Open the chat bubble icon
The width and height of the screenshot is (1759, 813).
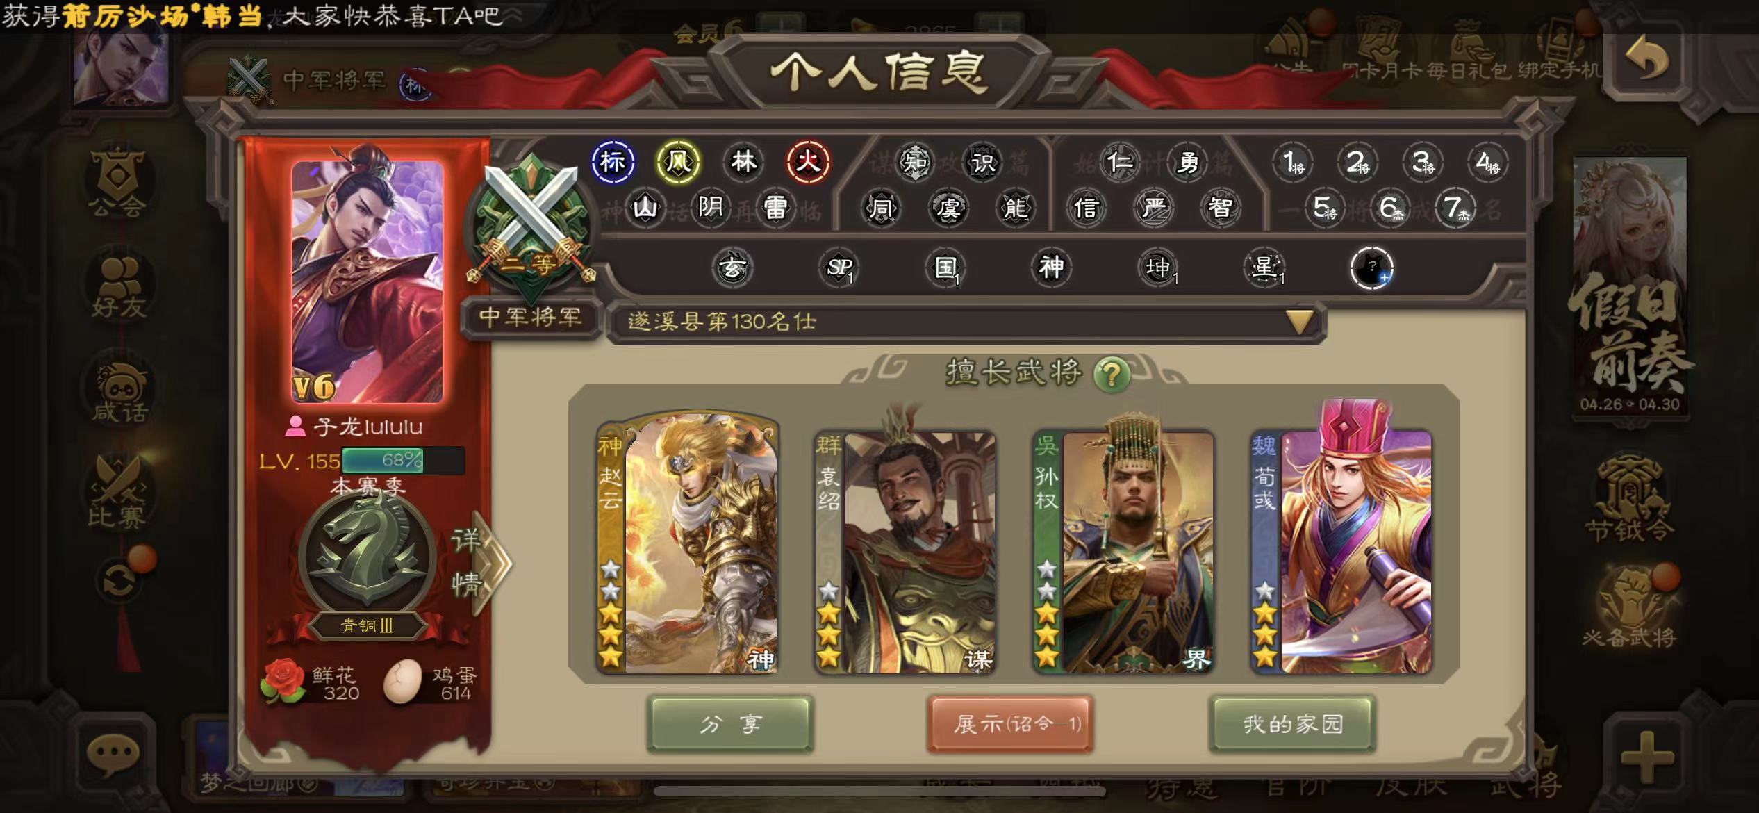point(113,755)
